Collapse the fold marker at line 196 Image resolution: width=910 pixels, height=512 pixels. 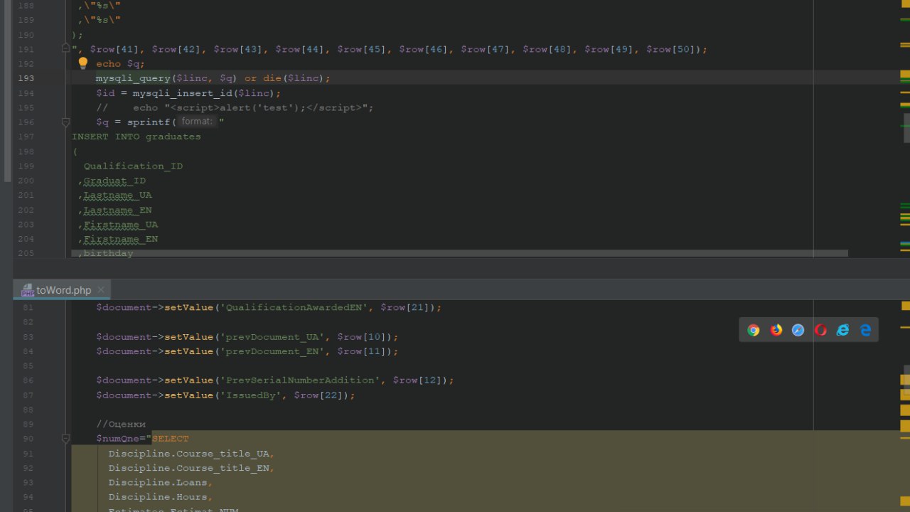point(65,122)
